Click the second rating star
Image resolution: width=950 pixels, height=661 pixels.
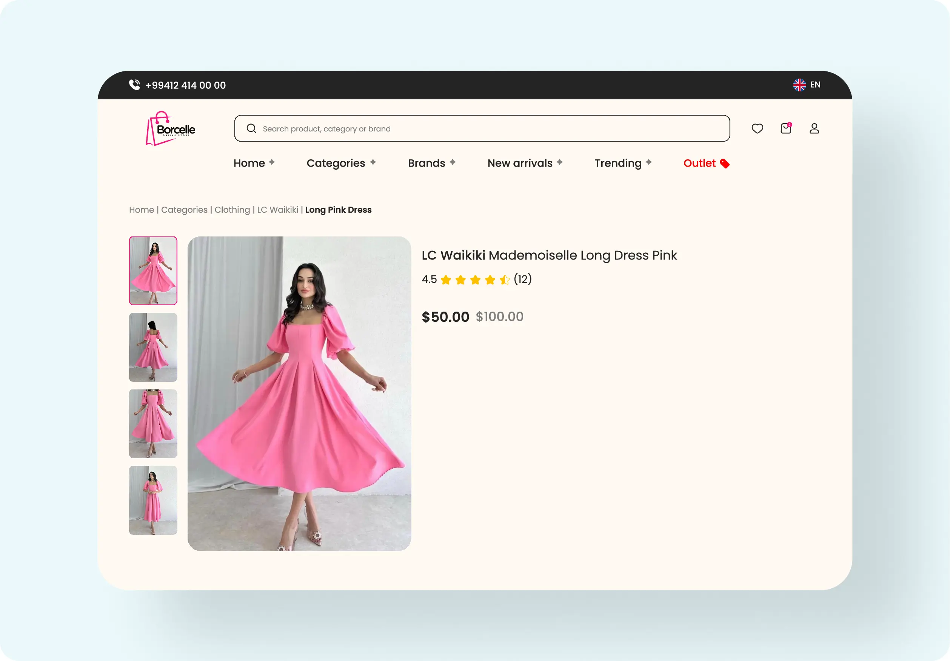coord(460,280)
